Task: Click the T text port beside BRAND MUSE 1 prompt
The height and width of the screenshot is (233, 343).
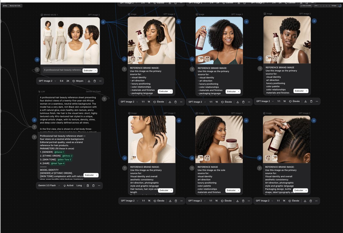Action: point(37,70)
